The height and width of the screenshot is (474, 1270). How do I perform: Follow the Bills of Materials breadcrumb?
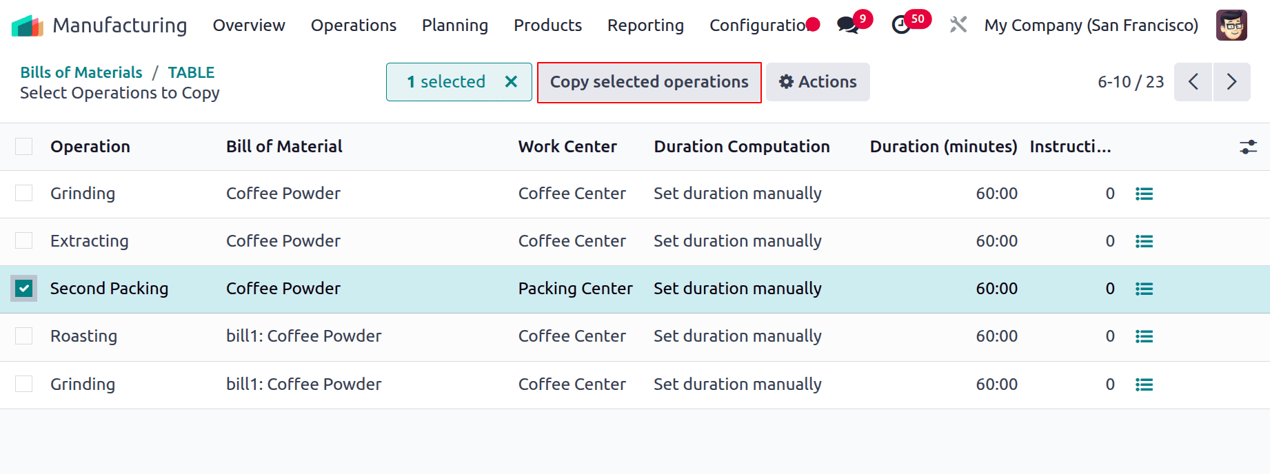[x=81, y=72]
